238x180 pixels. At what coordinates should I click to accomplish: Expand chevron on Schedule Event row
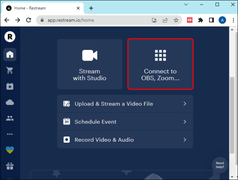[x=185, y=122]
